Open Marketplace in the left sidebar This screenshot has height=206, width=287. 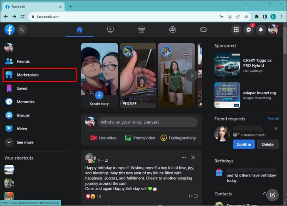[40, 75]
